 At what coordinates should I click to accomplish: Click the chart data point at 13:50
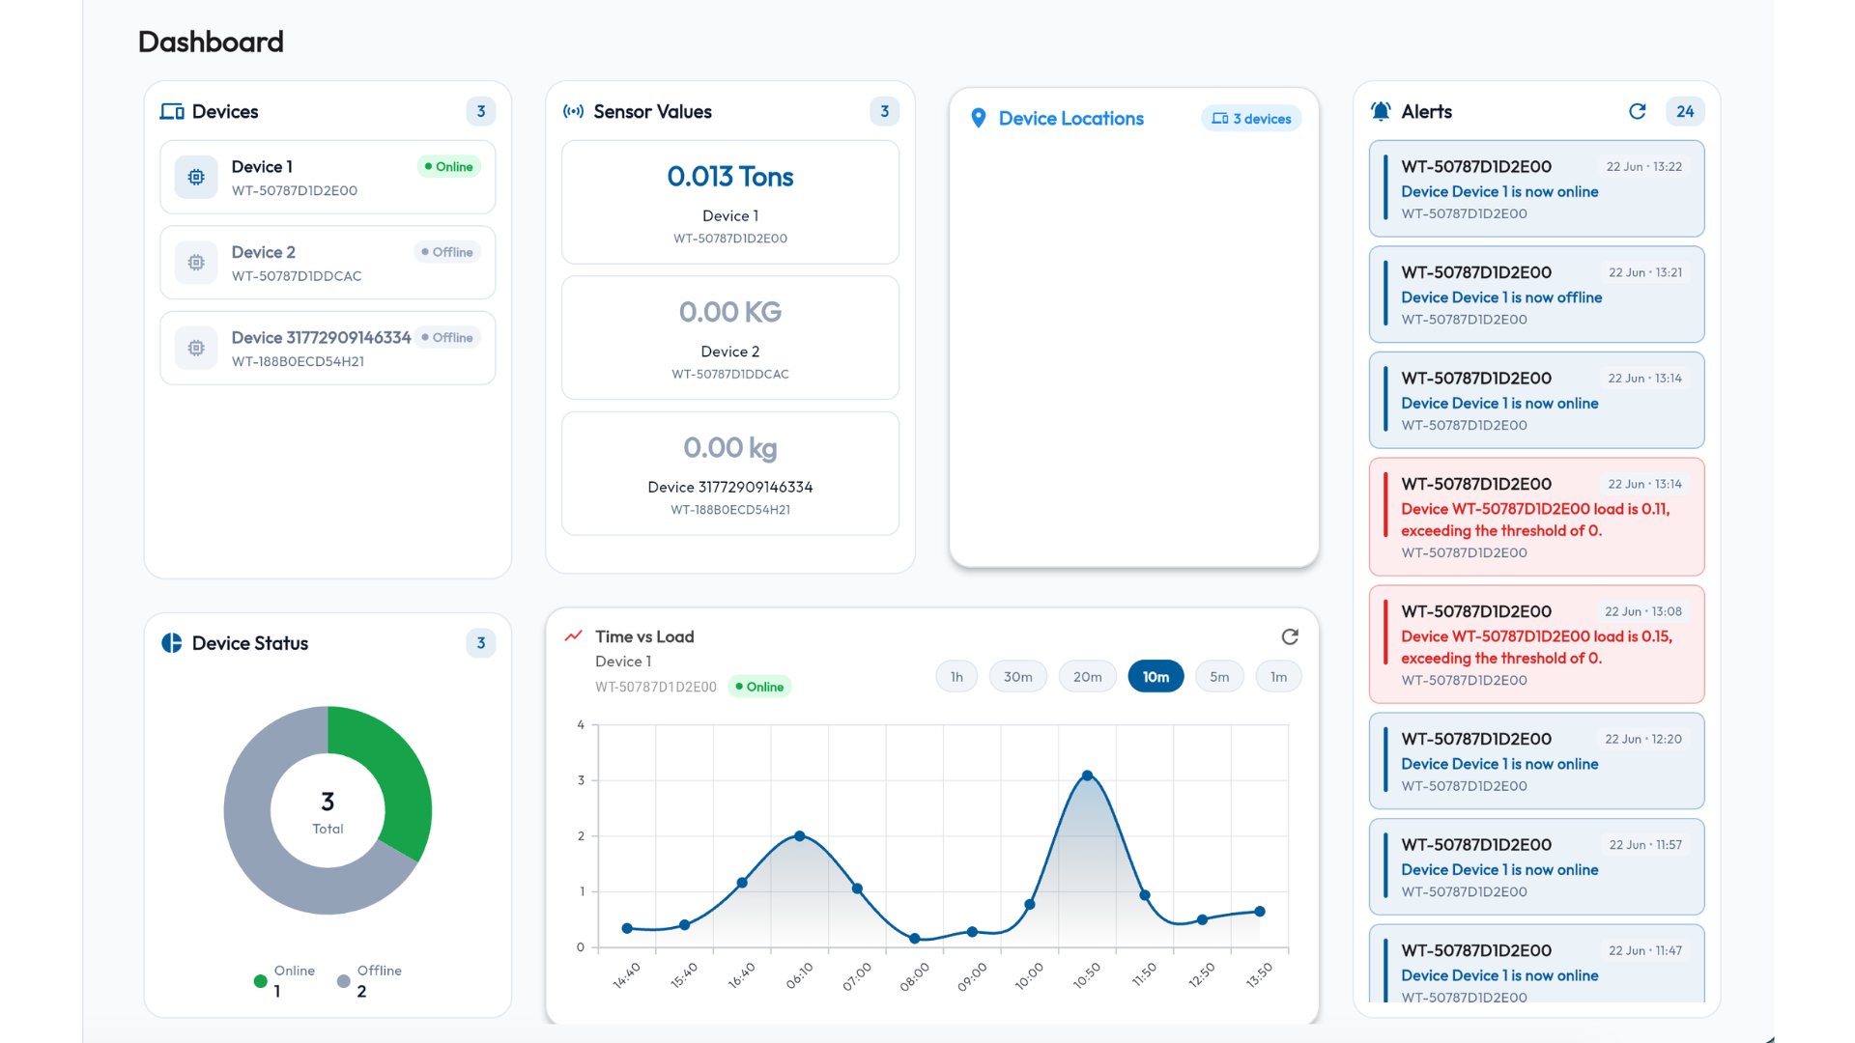(x=1260, y=912)
